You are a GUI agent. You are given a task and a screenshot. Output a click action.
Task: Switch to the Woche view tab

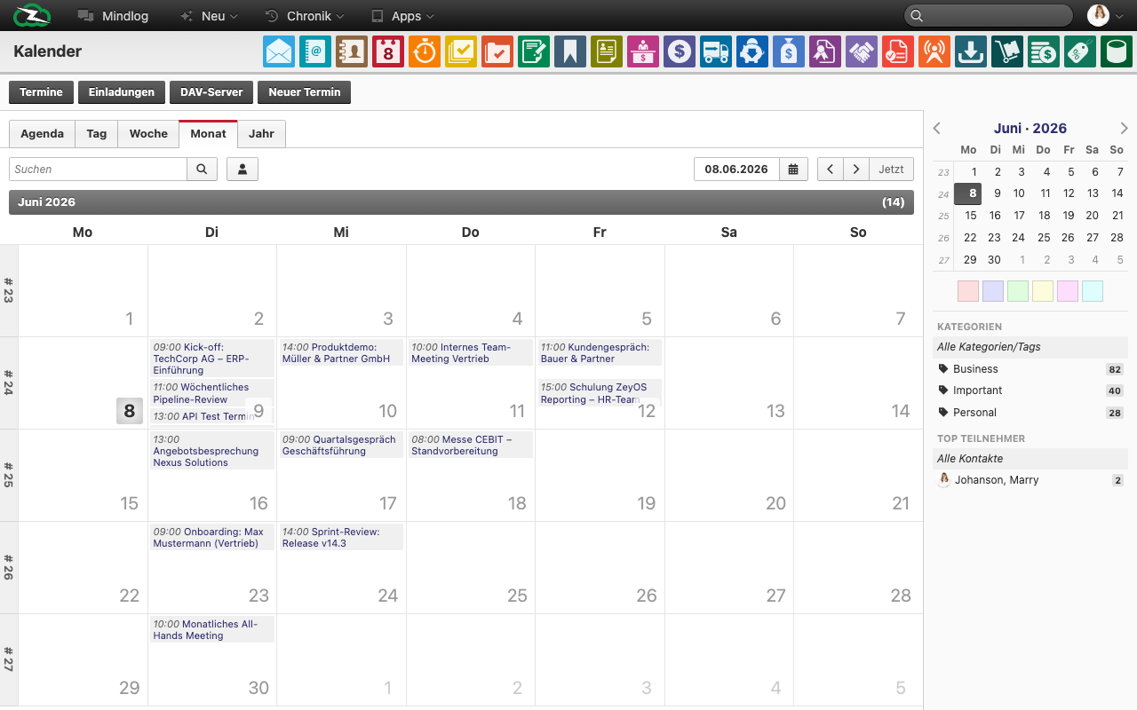click(x=148, y=134)
